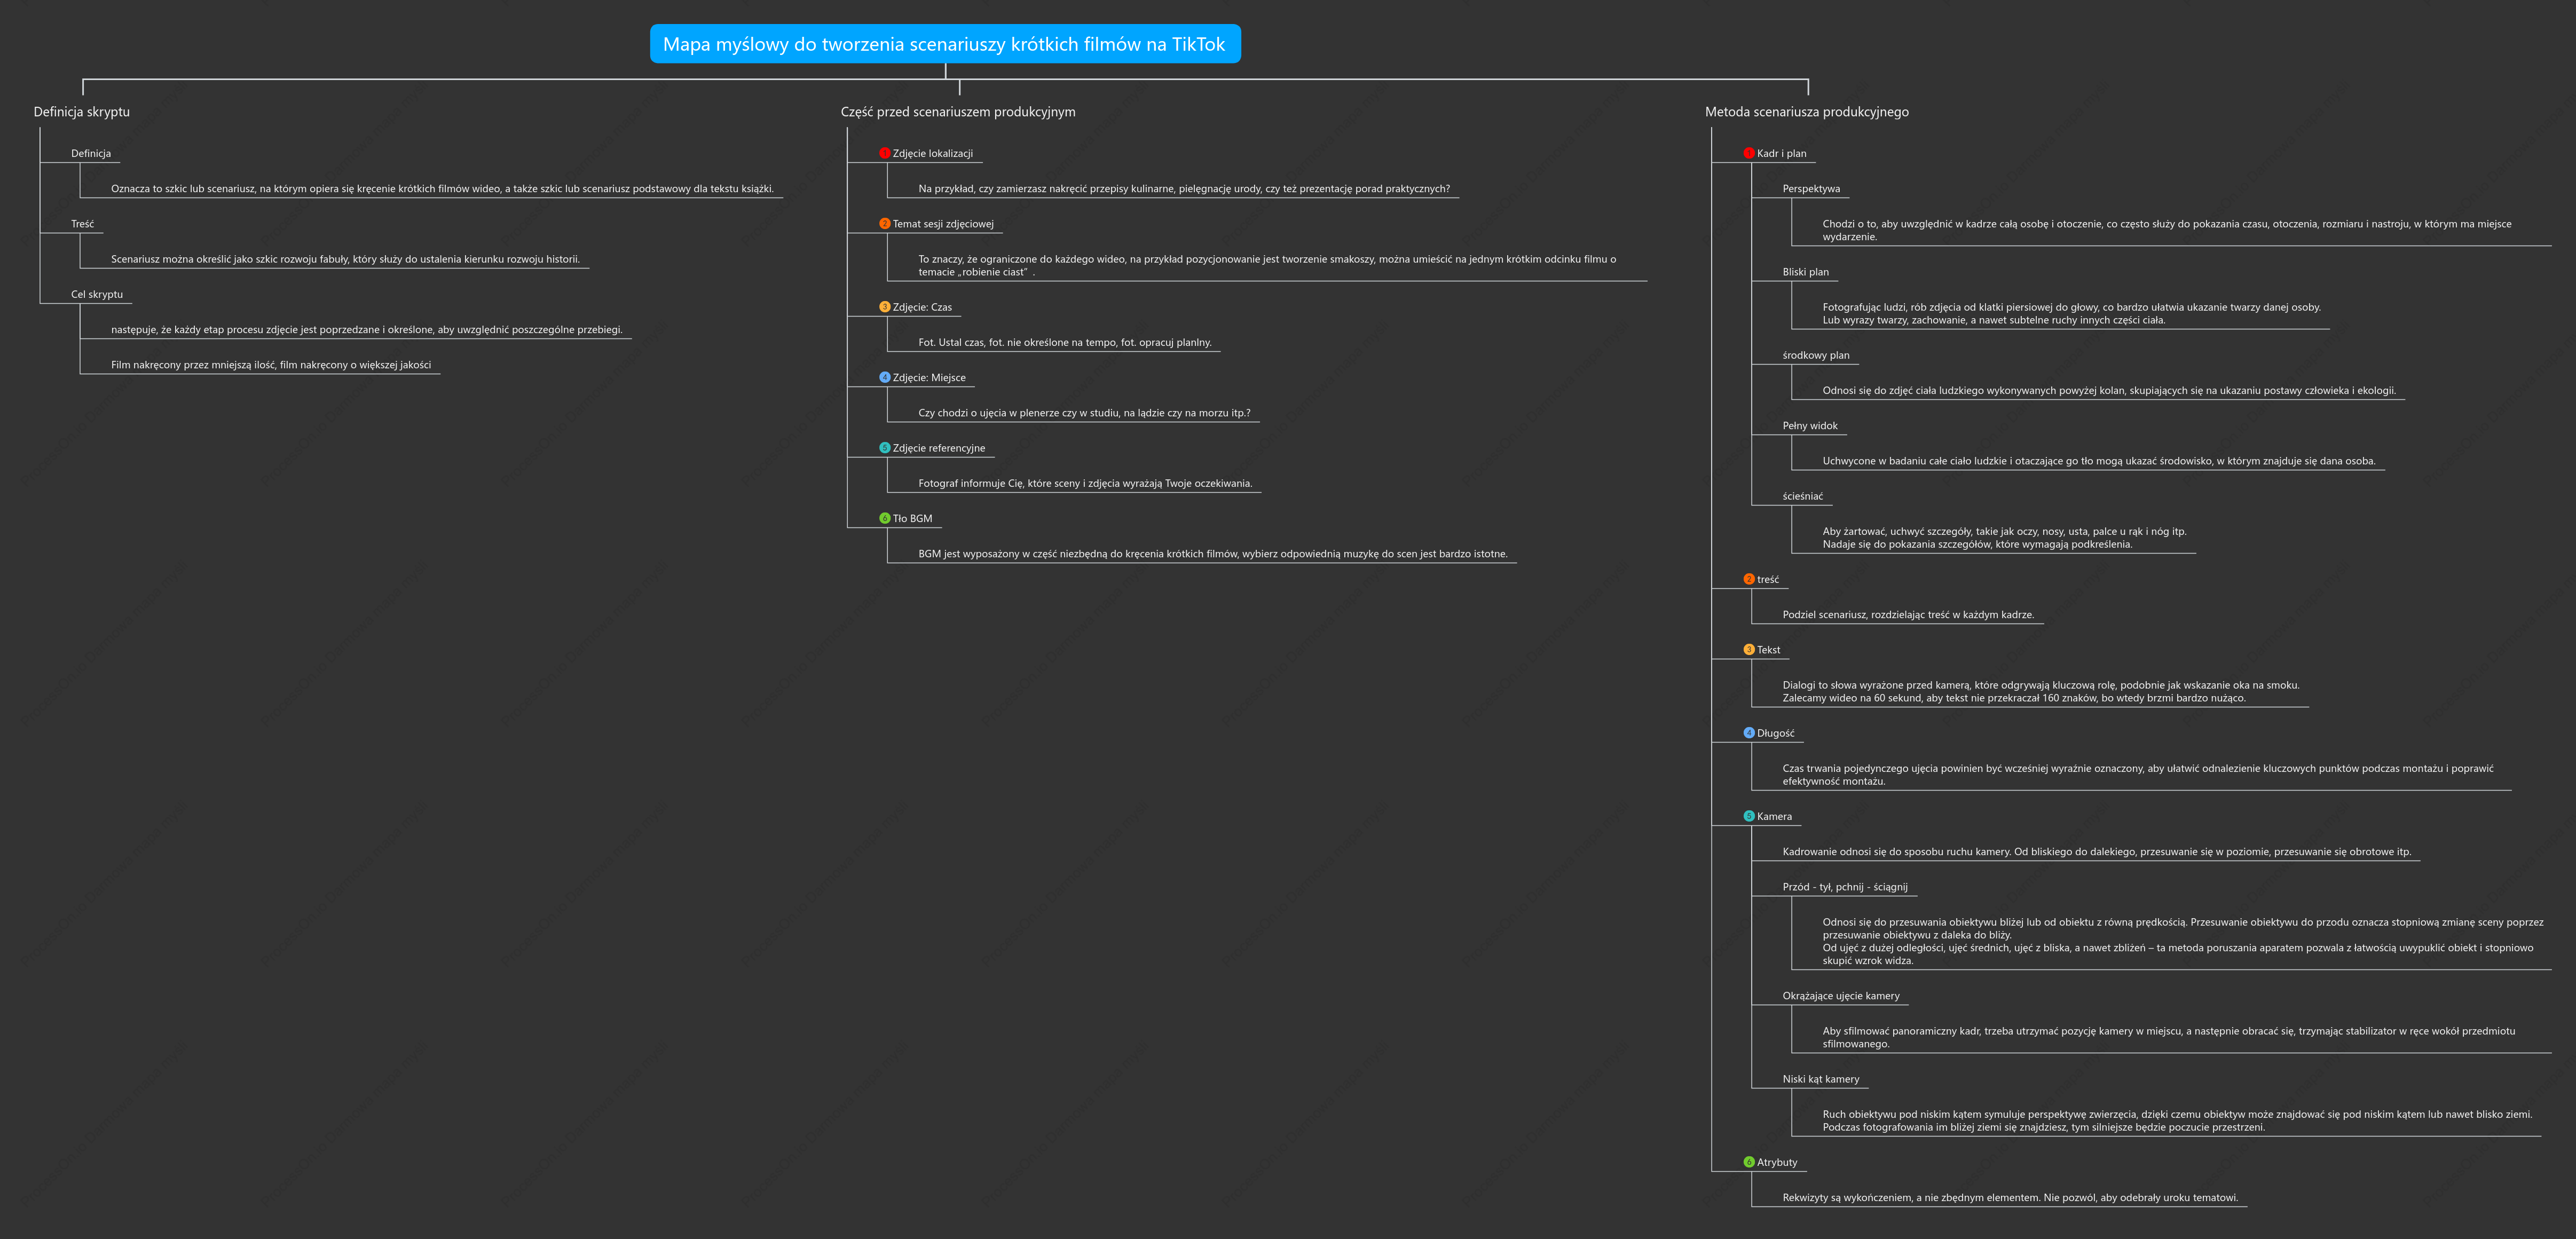The width and height of the screenshot is (2576, 1239).
Task: Click the Zdjęcie lokalizacji topic label
Action: [x=932, y=153]
